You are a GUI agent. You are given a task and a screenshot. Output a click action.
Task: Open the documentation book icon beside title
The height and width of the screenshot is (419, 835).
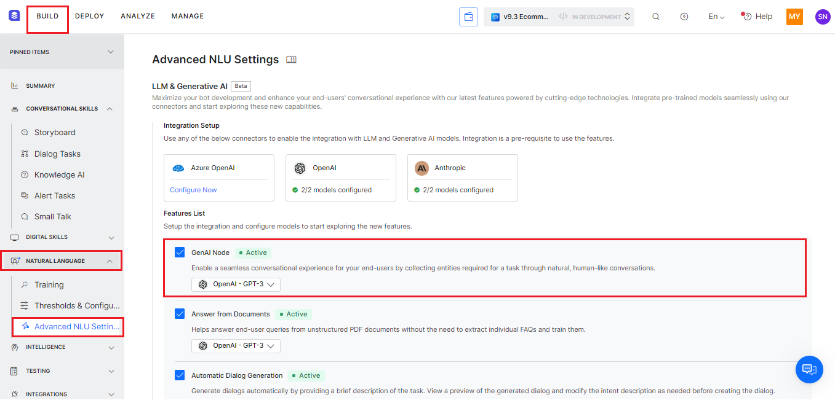[x=292, y=60]
